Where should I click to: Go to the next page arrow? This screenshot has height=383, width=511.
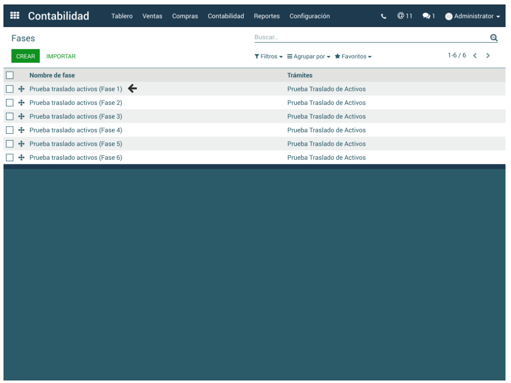[488, 55]
